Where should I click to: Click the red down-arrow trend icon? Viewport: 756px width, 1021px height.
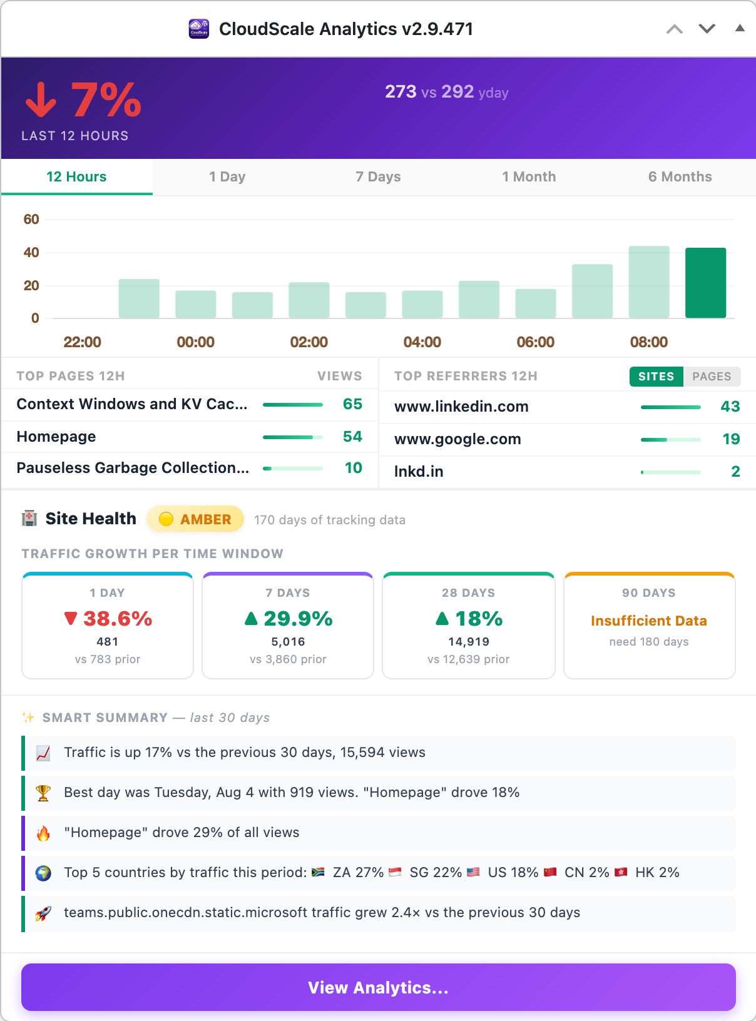(41, 100)
